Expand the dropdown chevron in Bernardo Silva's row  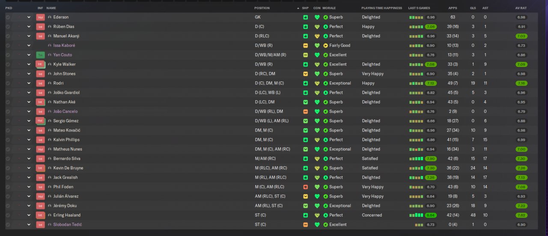pos(29,158)
